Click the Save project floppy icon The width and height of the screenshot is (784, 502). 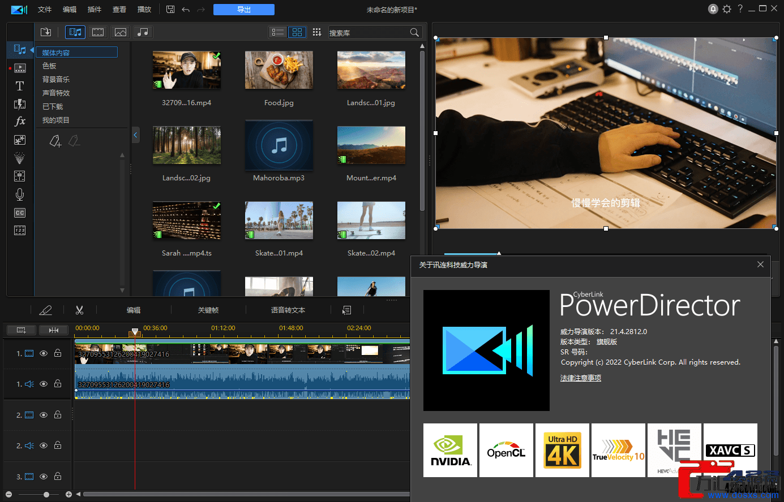point(170,9)
